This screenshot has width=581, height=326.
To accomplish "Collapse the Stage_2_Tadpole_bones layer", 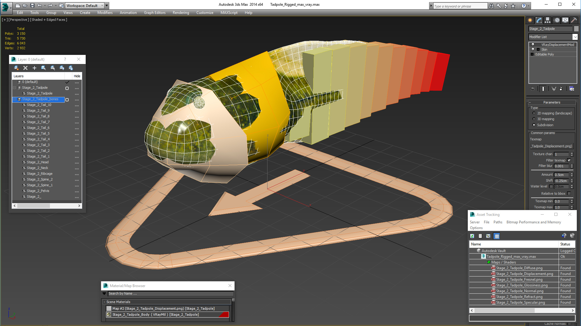I will [14, 99].
